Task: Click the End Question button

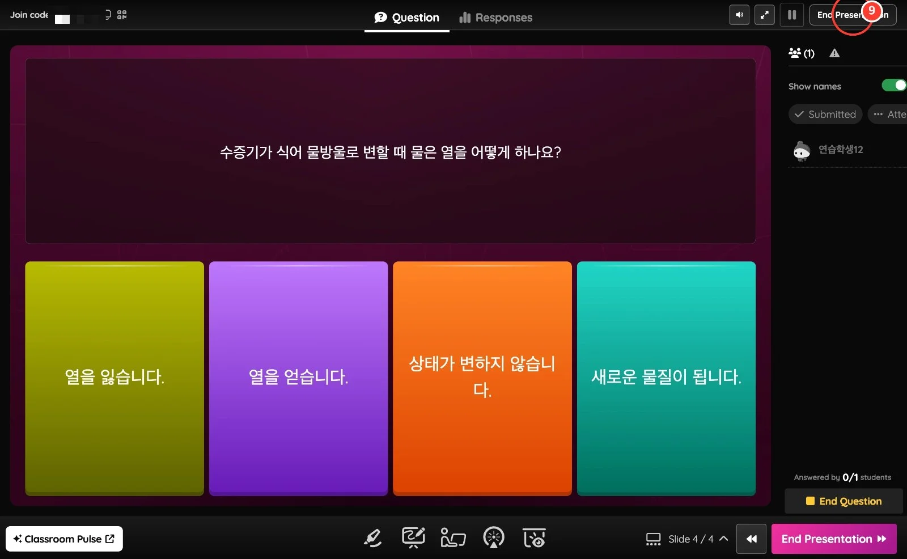Action: pyautogui.click(x=844, y=501)
